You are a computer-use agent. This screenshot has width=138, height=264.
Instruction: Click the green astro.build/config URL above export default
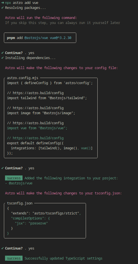pyautogui.click(x=35, y=138)
